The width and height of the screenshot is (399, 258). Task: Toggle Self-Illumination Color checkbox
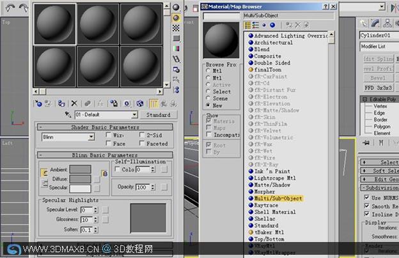coord(117,169)
